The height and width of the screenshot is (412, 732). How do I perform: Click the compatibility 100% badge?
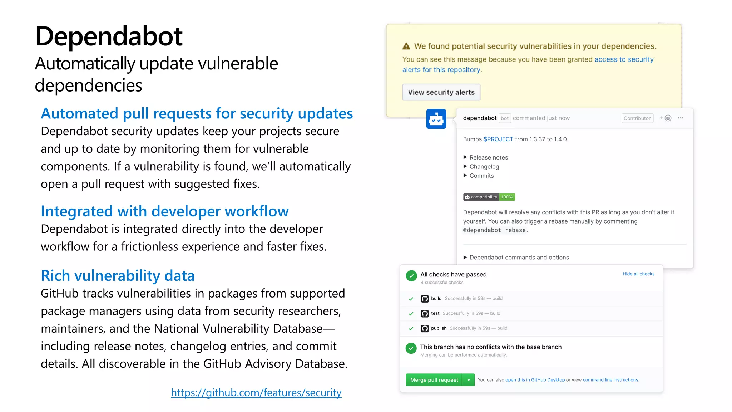[489, 197]
